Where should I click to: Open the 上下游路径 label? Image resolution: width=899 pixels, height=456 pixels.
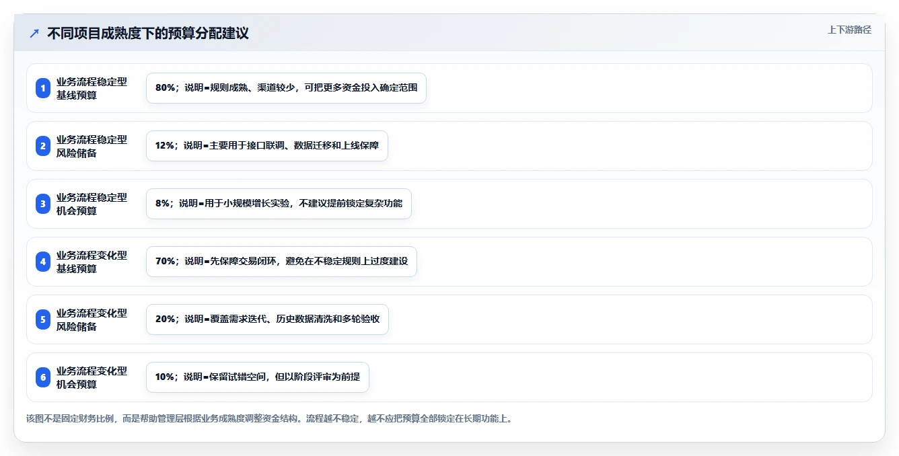click(x=849, y=30)
